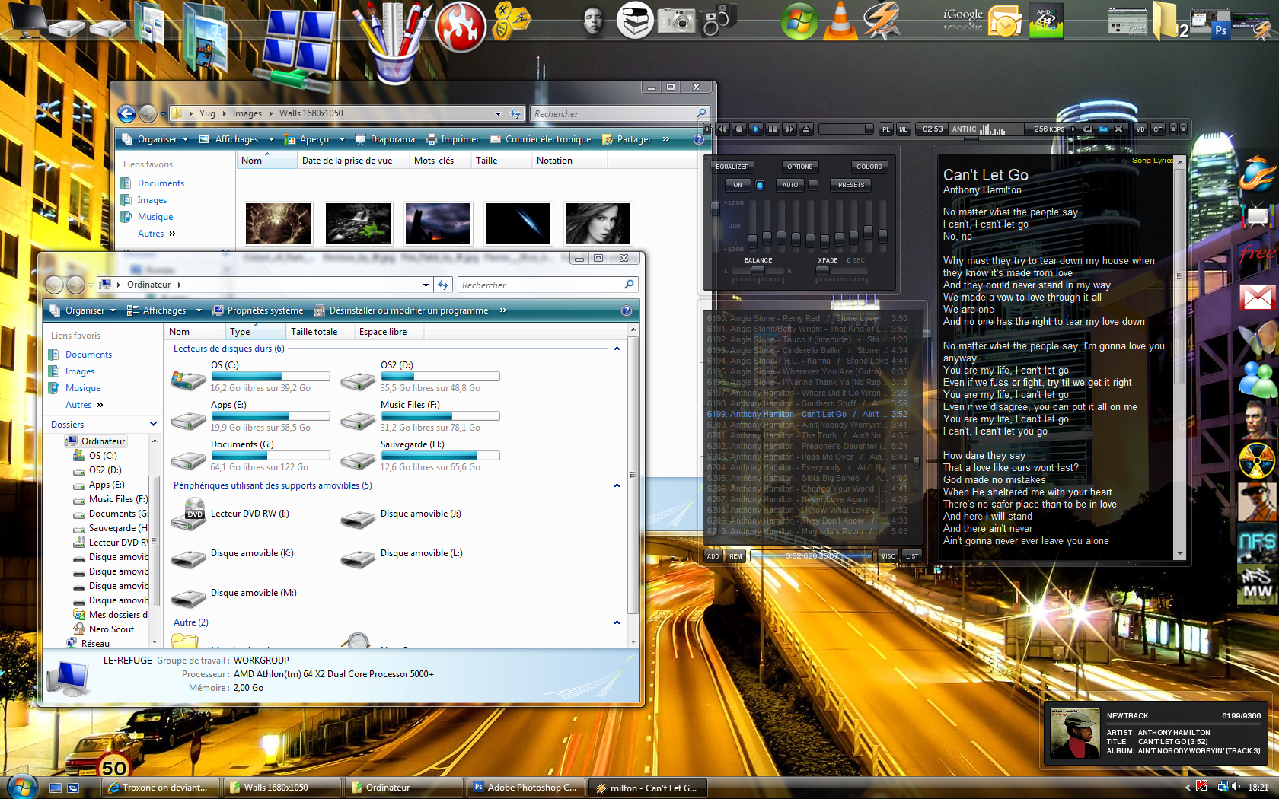Click ADD button below the playlist
This screenshot has height=799, width=1279.
tap(713, 556)
